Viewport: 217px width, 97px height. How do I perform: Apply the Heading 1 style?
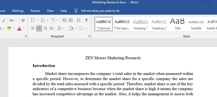(x=140, y=24)
